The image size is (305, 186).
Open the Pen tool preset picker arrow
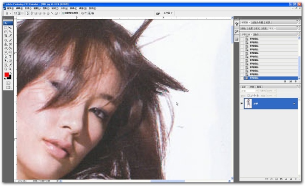(x=10, y=13)
